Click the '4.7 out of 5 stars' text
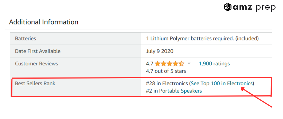 [166, 71]
